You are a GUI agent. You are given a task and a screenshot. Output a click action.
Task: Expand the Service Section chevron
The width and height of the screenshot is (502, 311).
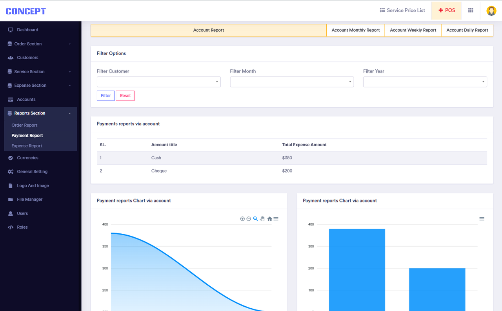tap(70, 72)
